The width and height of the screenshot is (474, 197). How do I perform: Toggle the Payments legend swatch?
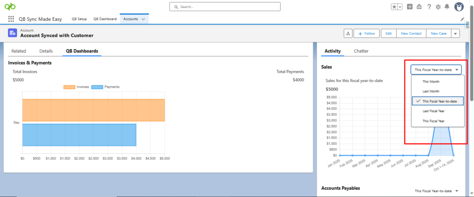[x=97, y=87]
